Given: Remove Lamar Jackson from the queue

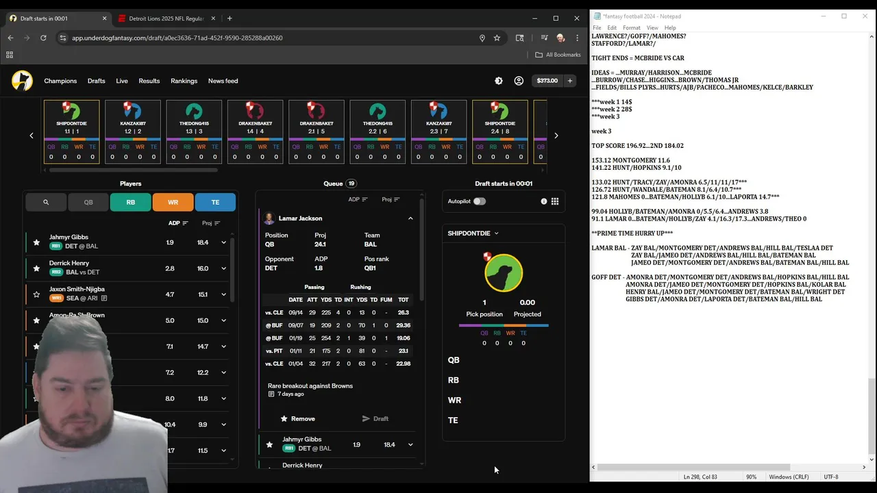Looking at the screenshot, I should 297,418.
